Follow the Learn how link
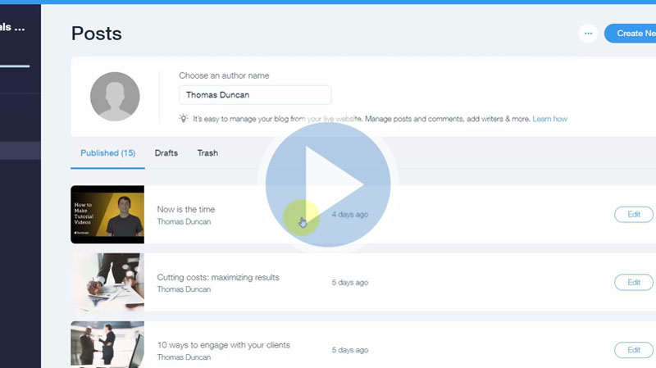The image size is (656, 368). tap(549, 119)
